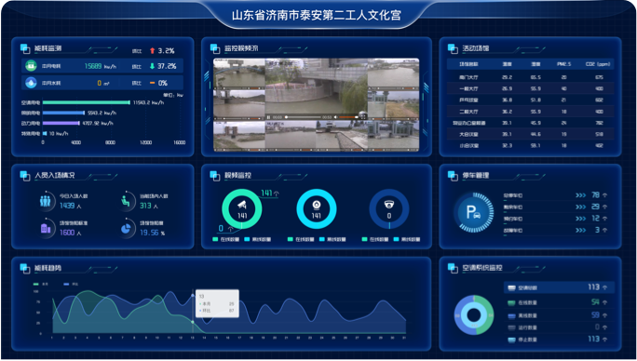Click the PTZ camera icon inside the cyan ring
The width and height of the screenshot is (637, 361).
[316, 205]
